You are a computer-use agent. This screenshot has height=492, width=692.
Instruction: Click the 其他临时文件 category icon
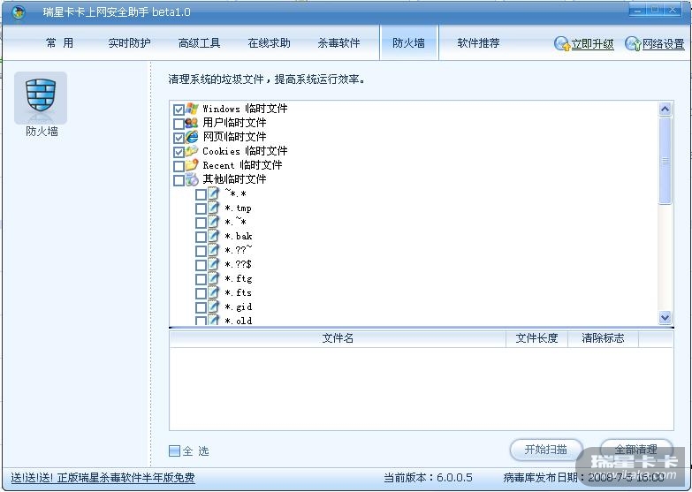pyautogui.click(x=192, y=179)
